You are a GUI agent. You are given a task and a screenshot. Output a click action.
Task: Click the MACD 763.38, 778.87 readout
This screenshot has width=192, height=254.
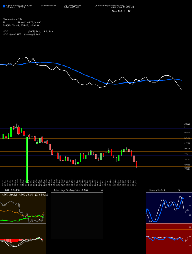[21, 25]
